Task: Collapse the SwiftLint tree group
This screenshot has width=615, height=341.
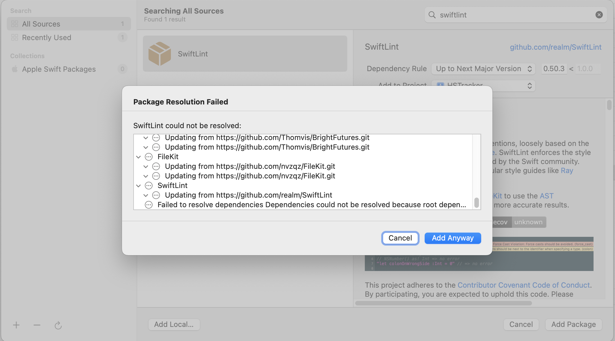Action: pos(138,186)
